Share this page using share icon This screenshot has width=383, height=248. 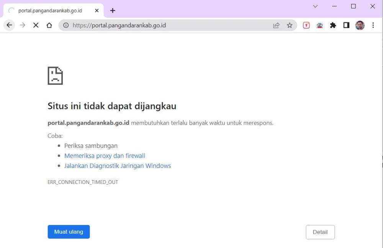click(x=276, y=25)
